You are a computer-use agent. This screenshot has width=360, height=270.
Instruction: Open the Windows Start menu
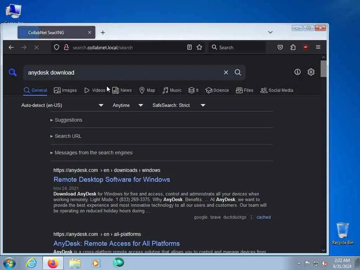point(9,263)
